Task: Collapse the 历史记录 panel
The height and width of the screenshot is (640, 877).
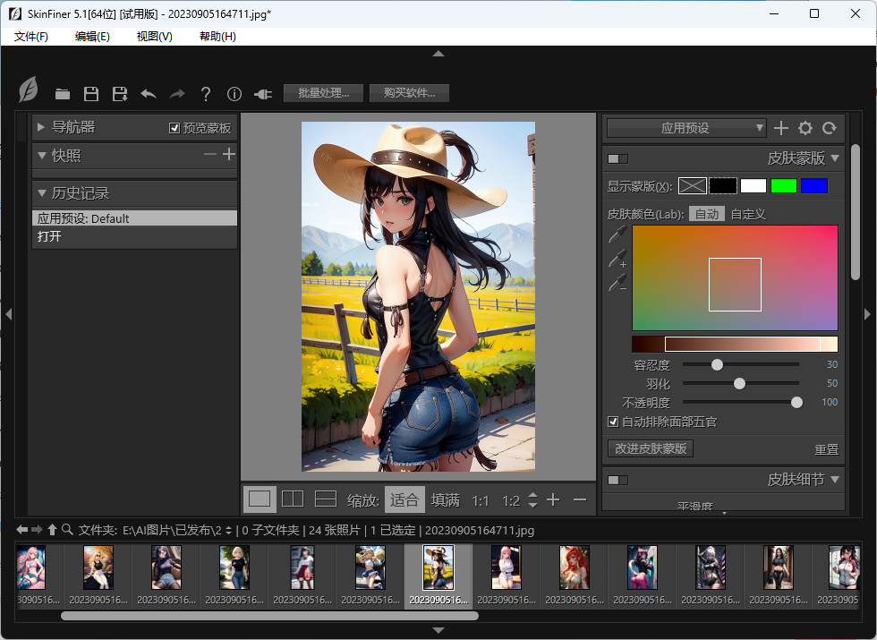Action: tap(41, 193)
